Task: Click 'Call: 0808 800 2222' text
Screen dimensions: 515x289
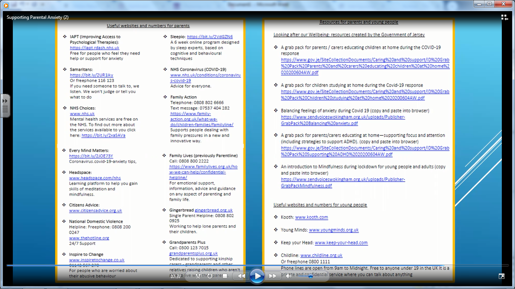Action: point(189,161)
